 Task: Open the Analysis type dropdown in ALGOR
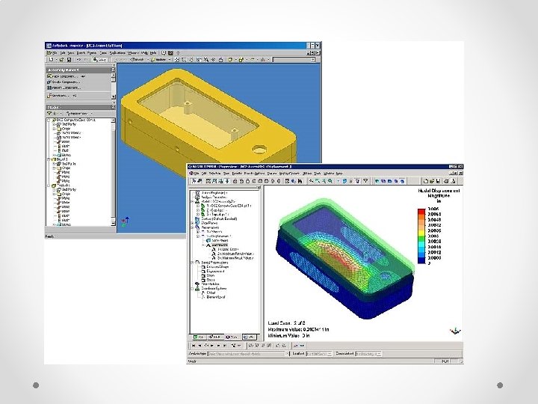248,354
